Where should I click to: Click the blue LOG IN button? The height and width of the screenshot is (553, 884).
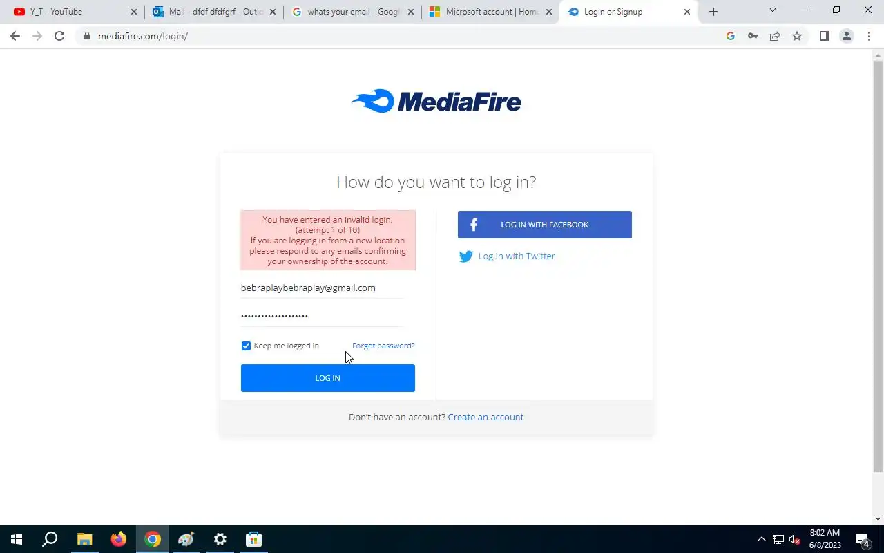[x=328, y=378]
